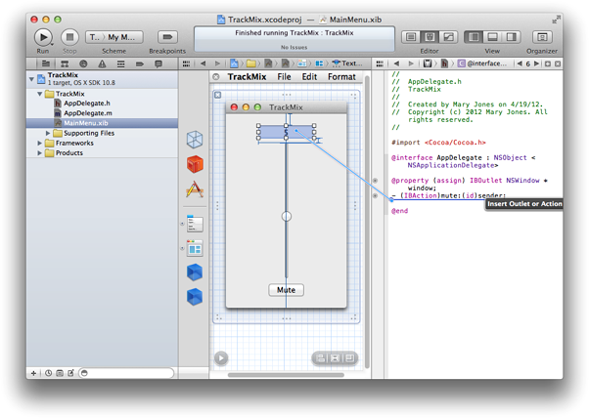This screenshot has height=418, width=589.
Task: Click the Edit menu in designed menu bar
Action: point(309,77)
